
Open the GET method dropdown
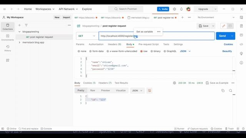(87, 36)
